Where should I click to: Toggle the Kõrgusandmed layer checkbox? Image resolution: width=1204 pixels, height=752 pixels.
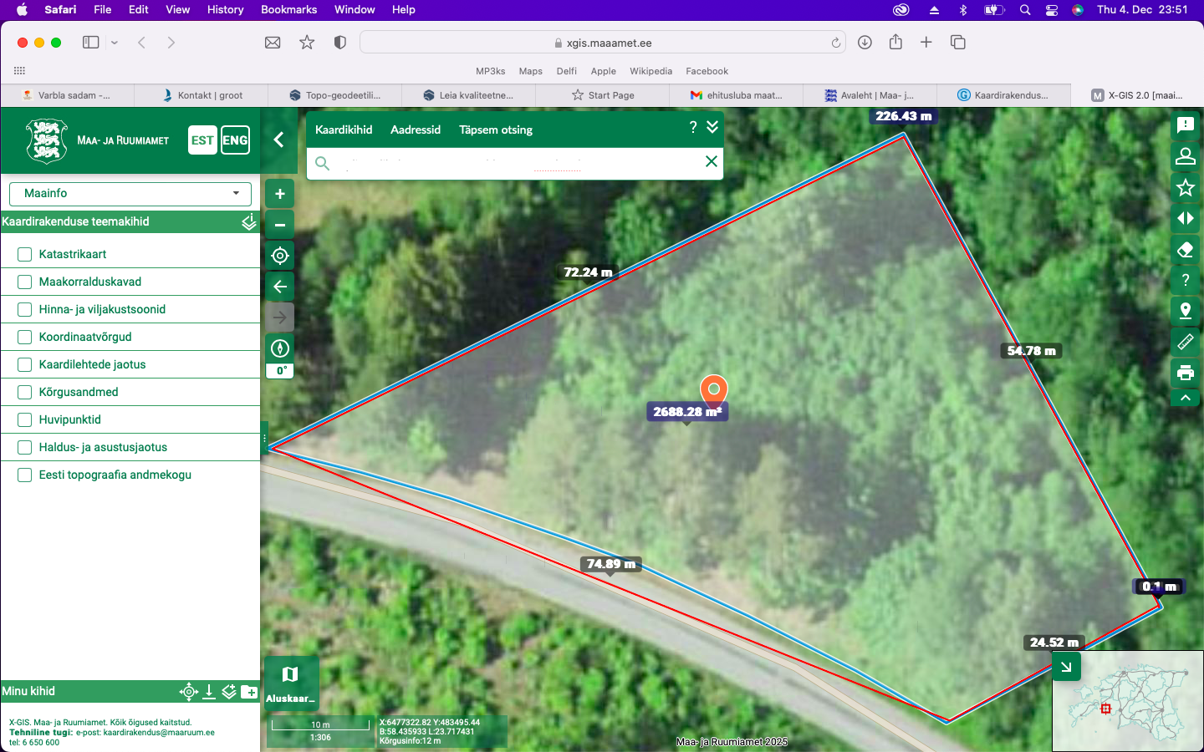[x=25, y=392]
